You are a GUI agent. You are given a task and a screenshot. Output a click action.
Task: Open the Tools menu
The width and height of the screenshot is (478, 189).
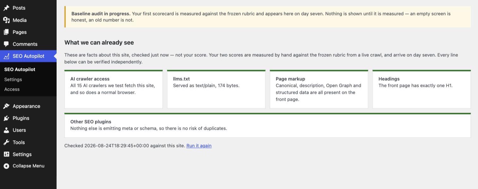coord(28,142)
